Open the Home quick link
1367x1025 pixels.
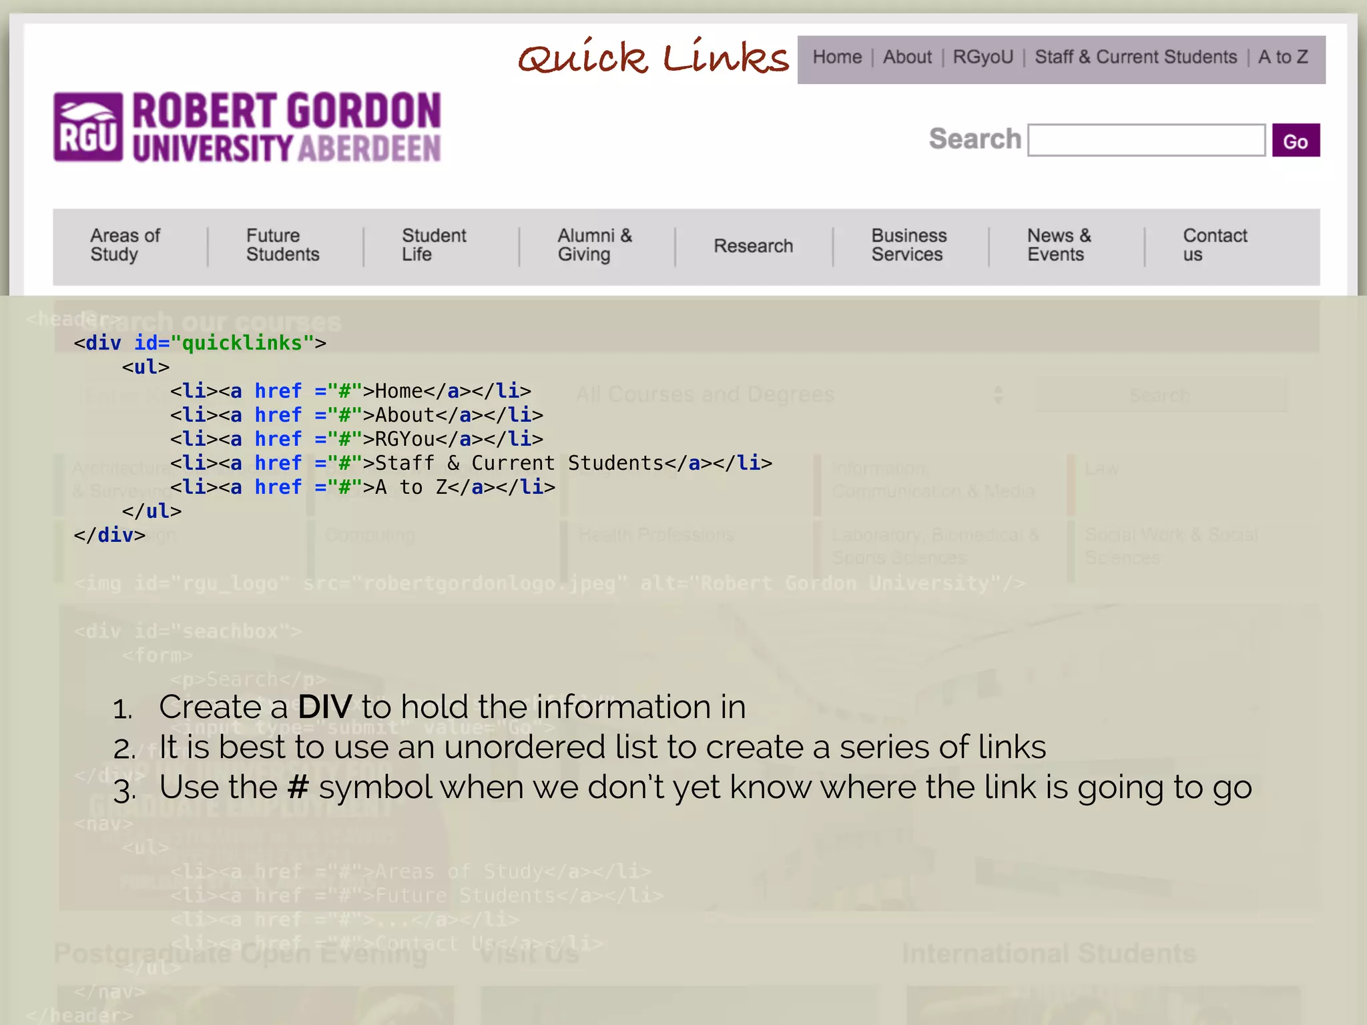click(836, 57)
